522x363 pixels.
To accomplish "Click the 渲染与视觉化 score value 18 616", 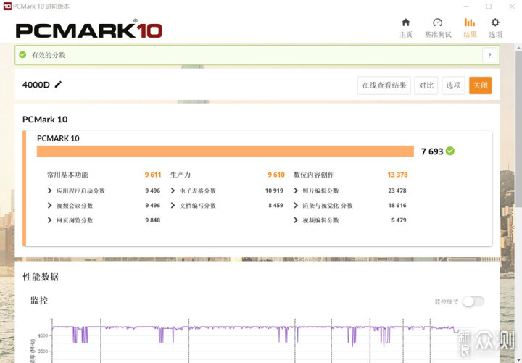I will 397,205.
